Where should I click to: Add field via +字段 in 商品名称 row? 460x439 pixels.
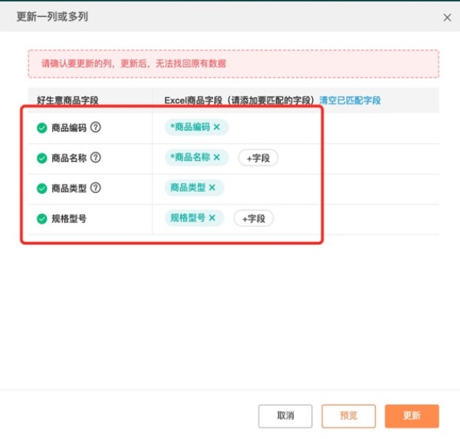click(258, 158)
